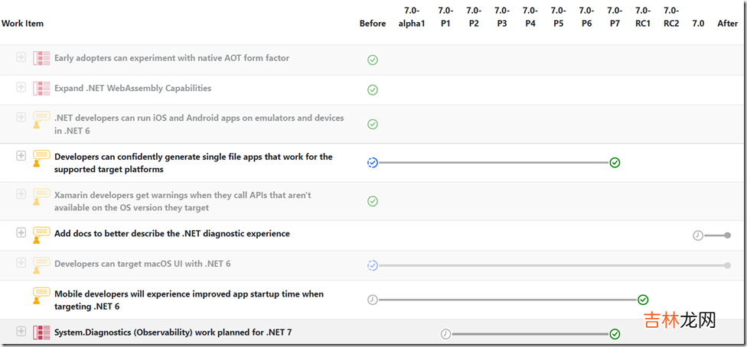The width and height of the screenshot is (747, 347).
Task: Click user story icon for Xamarin developers item
Action: (41, 200)
